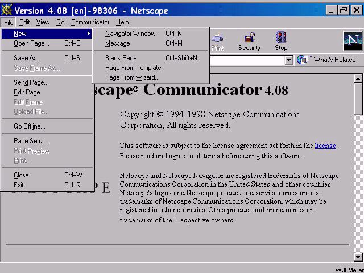Open the Help menu
This screenshot has height=273, width=364.
pyautogui.click(x=122, y=22)
